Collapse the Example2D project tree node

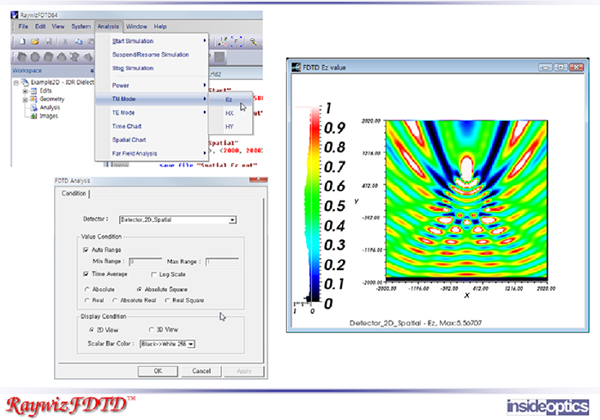16,82
